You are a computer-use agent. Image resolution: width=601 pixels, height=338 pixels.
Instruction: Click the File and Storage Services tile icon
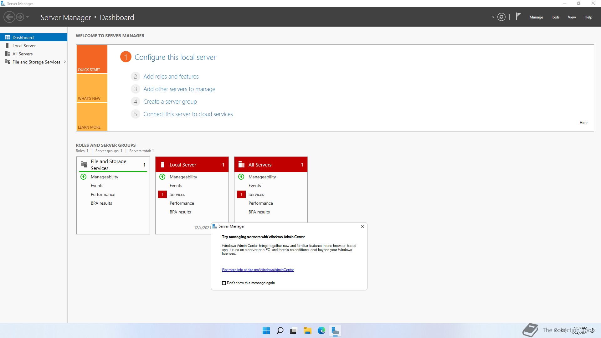(x=84, y=164)
